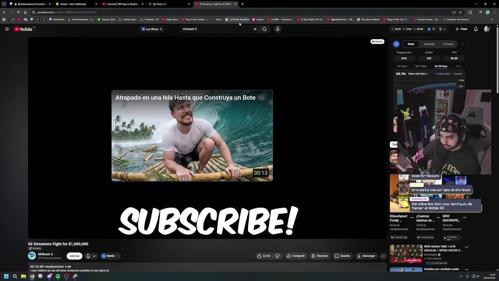Switch to the AI Coach tab
This screenshot has height=281, width=499.
tap(448, 44)
